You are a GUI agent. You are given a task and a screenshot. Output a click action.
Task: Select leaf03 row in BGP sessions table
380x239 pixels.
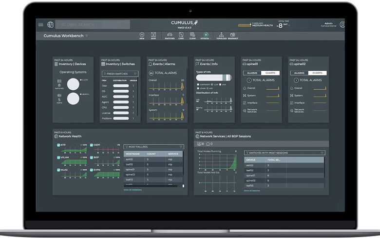click(284, 186)
